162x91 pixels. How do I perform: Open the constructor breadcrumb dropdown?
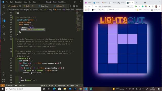(68, 10)
